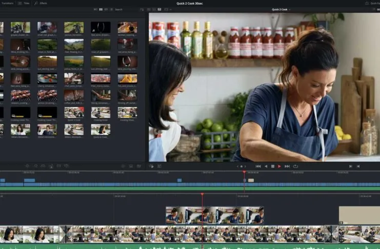Select thumbnail grid view in media pool
The width and height of the screenshot is (380, 249).
[x=100, y=9]
